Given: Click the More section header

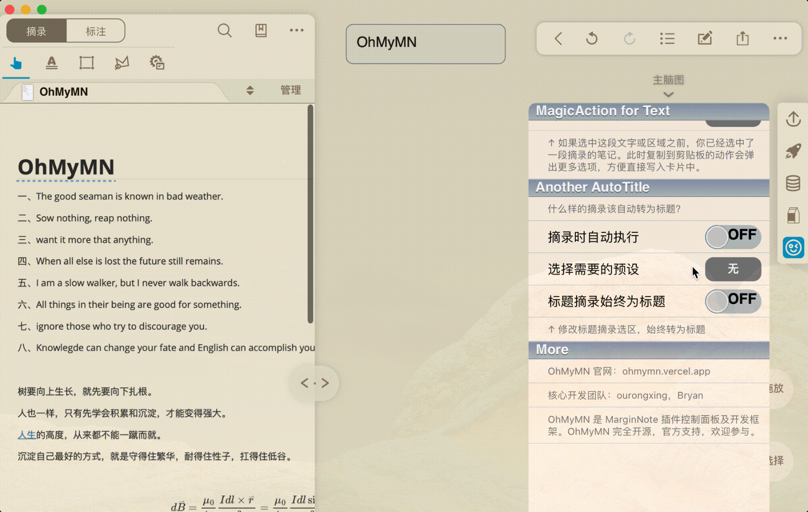Looking at the screenshot, I should click(649, 350).
